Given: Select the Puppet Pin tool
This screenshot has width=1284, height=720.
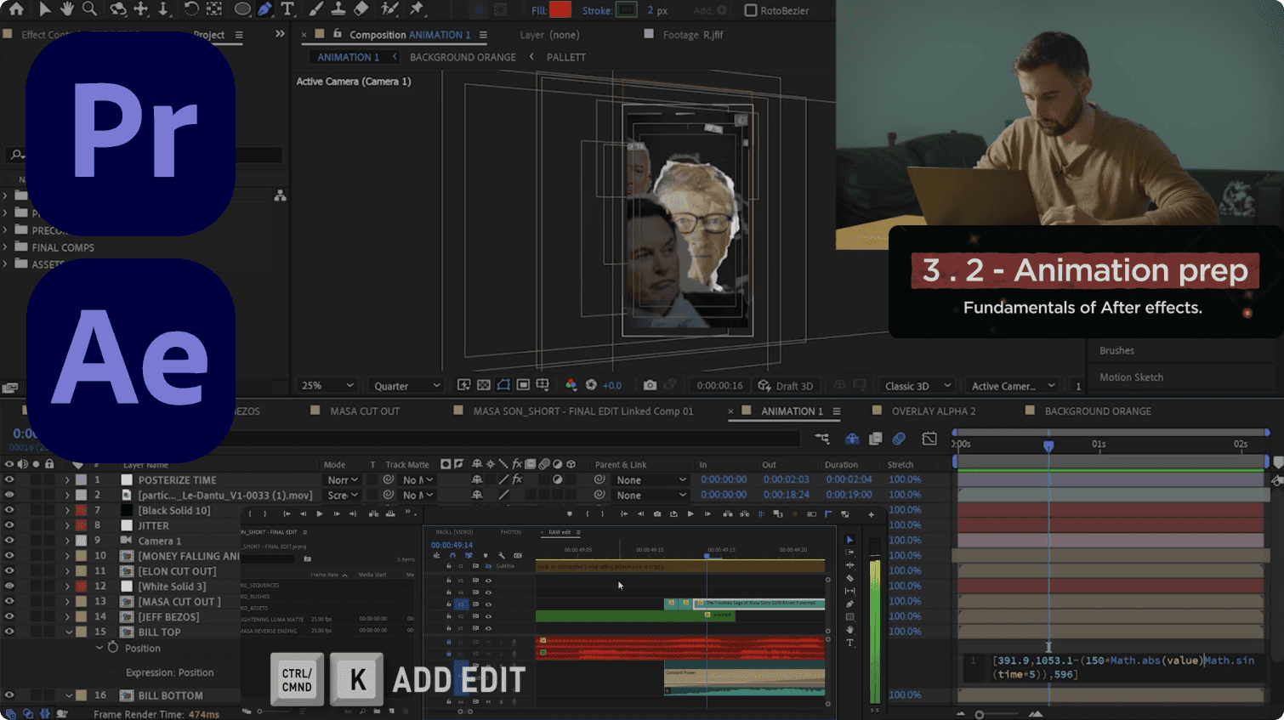Looking at the screenshot, I should [x=417, y=9].
